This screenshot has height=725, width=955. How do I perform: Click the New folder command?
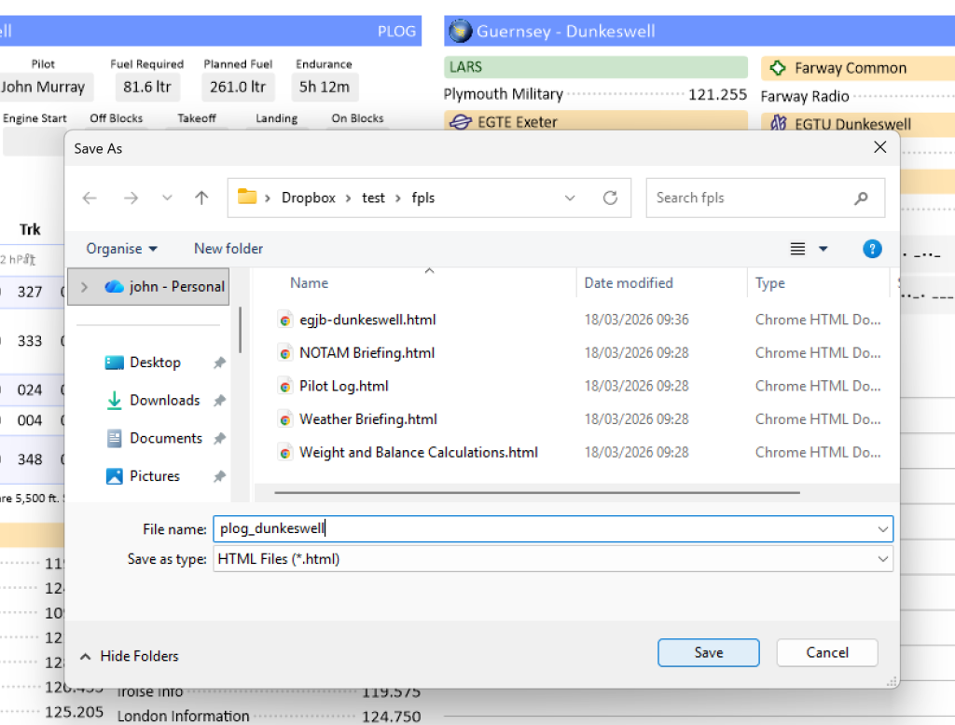click(228, 249)
